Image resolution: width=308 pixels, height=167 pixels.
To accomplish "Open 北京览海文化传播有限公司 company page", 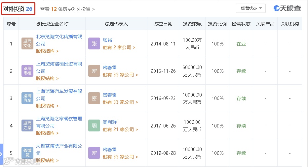I will coord(59,40).
